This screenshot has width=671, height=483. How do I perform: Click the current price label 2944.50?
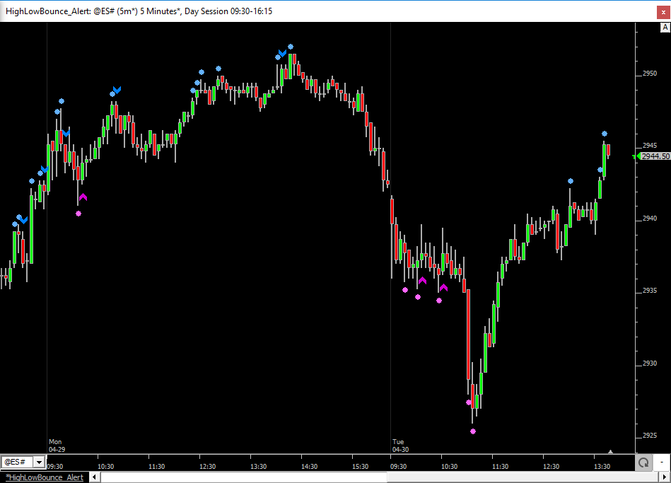(x=655, y=156)
